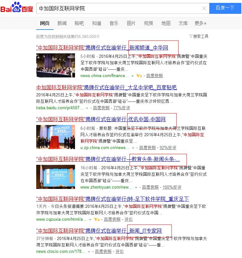Image resolution: width=242 pixels, height=258 pixels.
Task: Click the V3 credibility badge for news.china.com
Action: pyautogui.click(x=139, y=76)
